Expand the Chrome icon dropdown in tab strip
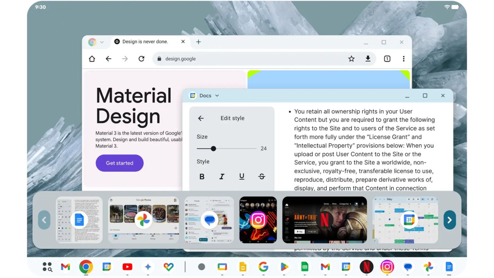 click(x=102, y=42)
